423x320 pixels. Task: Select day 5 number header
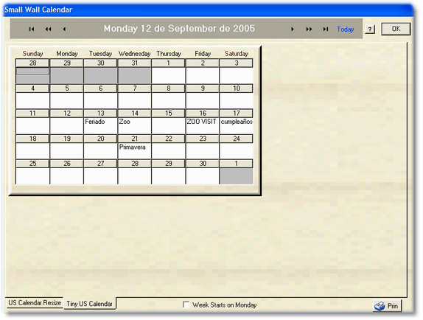pos(66,88)
